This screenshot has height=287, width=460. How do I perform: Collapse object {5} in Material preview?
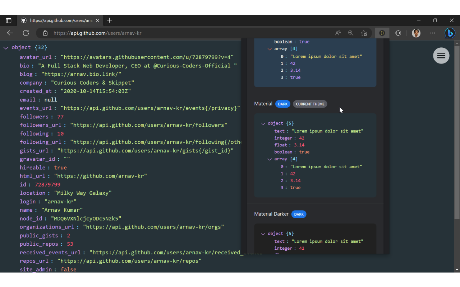(x=263, y=123)
